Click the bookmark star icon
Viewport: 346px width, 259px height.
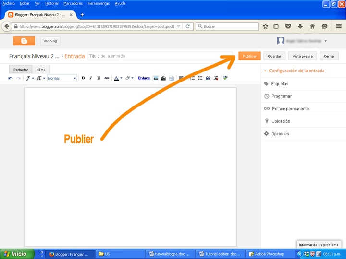pyautogui.click(x=265, y=26)
